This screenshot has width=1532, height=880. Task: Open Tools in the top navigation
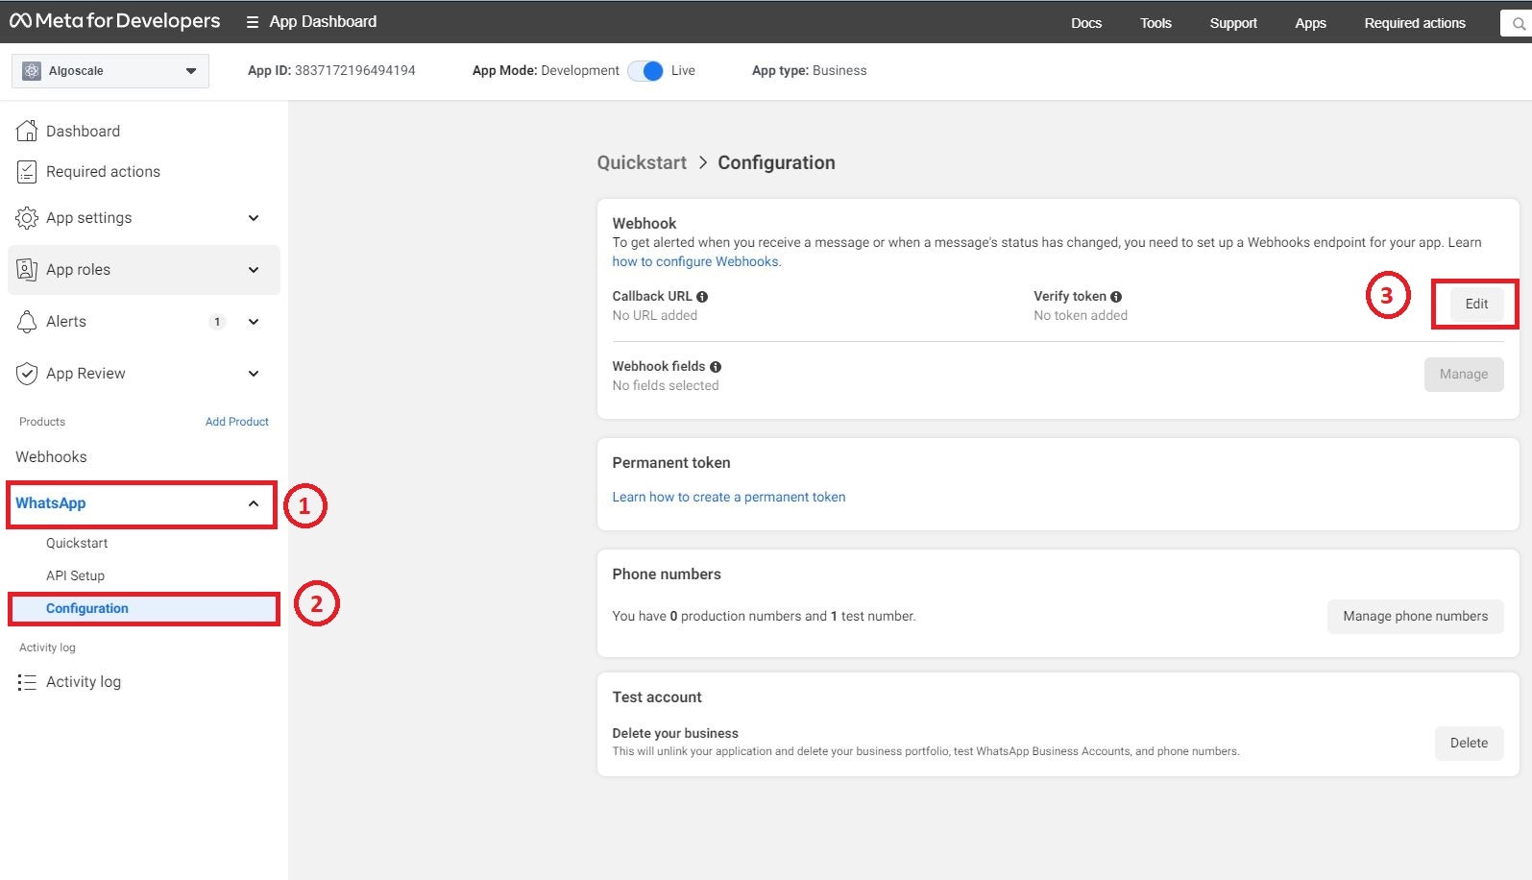tap(1155, 23)
